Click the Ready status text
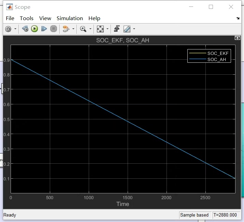The width and height of the screenshot is (244, 222). (x=10, y=215)
